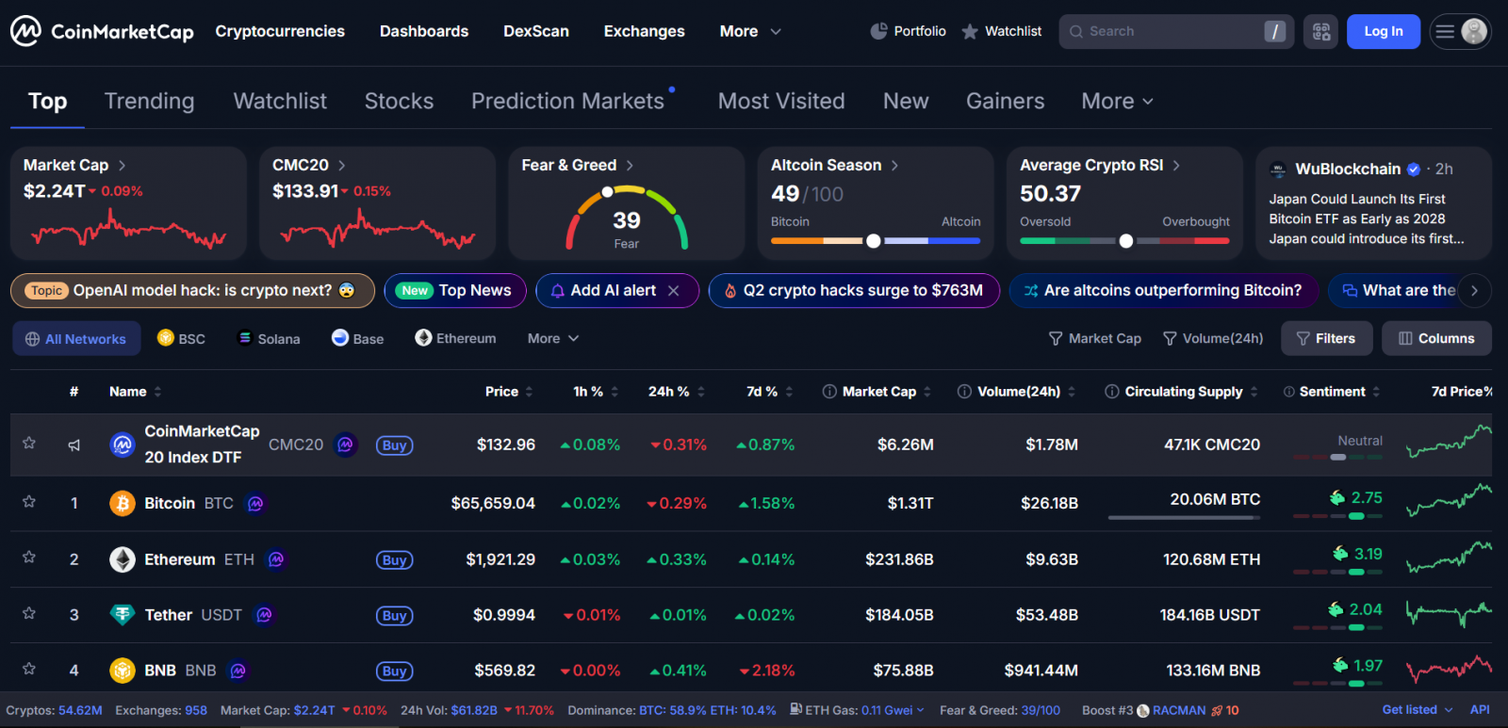Screen dimensions: 1508x728
Task: Expand the More menu in top navigation
Action: 751,31
